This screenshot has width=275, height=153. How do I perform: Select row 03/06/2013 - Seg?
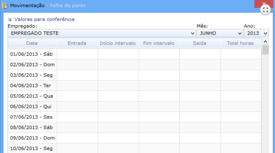[135, 75]
